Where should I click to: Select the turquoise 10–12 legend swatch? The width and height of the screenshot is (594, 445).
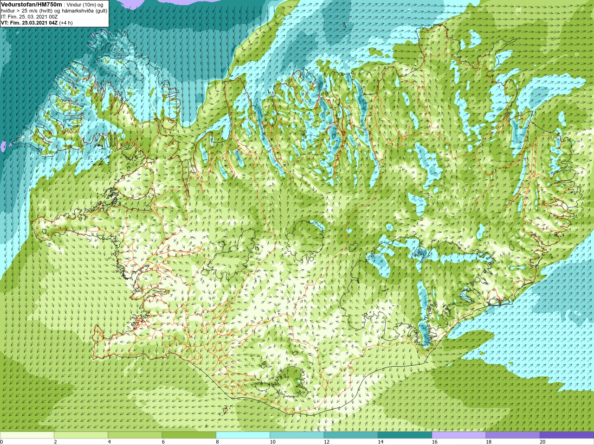[x=297, y=435]
